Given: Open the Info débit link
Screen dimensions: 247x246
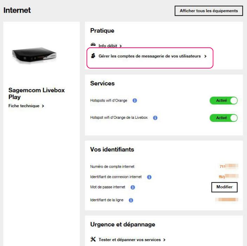Looking at the screenshot, I should click(107, 46).
